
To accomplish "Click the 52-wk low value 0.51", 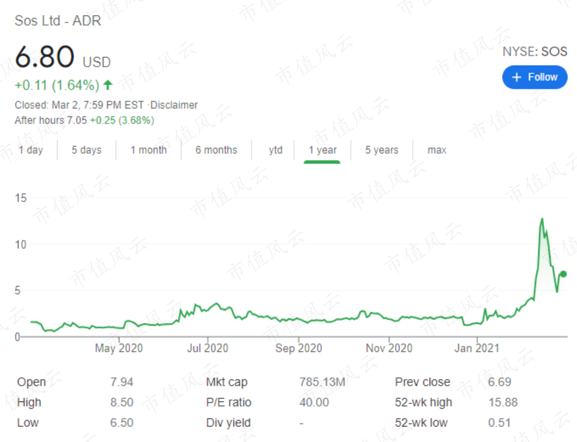I will click(499, 422).
